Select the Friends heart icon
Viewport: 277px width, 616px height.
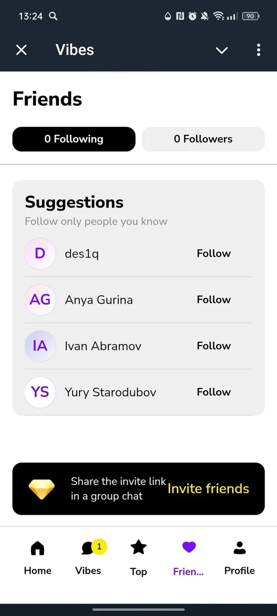(x=189, y=548)
